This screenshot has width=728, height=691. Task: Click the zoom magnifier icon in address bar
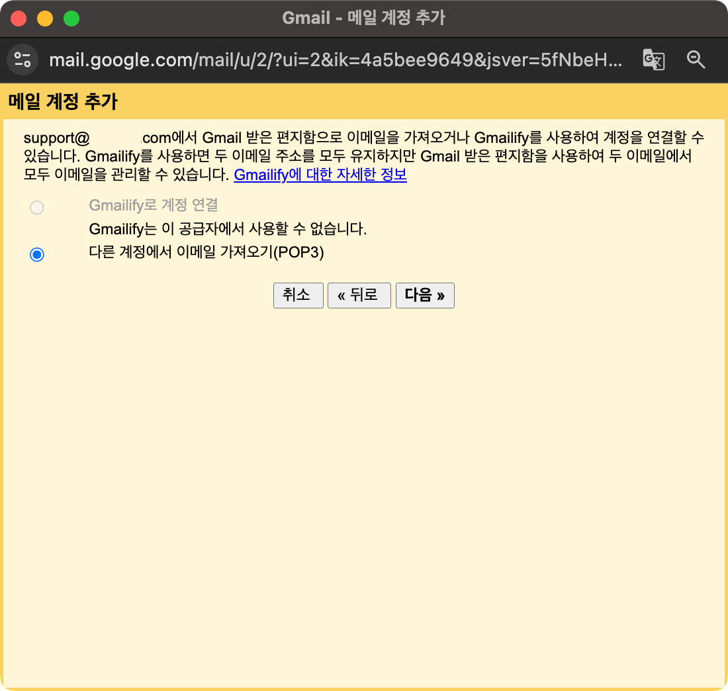696,60
